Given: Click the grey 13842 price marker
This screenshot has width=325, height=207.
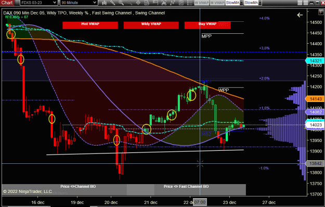Looking at the screenshot, I should pos(315,163).
